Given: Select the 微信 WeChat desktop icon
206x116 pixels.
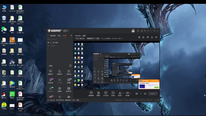Looking at the screenshot, I should pos(4,30).
